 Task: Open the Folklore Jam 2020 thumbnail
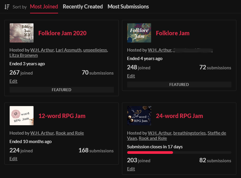22,33
